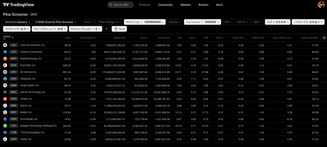Screen dimensions: 327x147
Task: Open the Dist 21EMA Low % filter
Action: click(x=49, y=29)
